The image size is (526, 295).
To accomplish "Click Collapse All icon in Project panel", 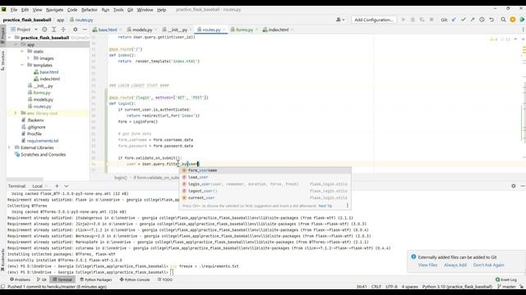I will coord(63,29).
